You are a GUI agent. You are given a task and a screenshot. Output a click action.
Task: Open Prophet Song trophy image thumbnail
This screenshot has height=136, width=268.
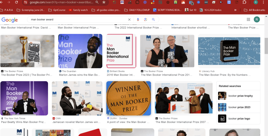tap(27, 51)
